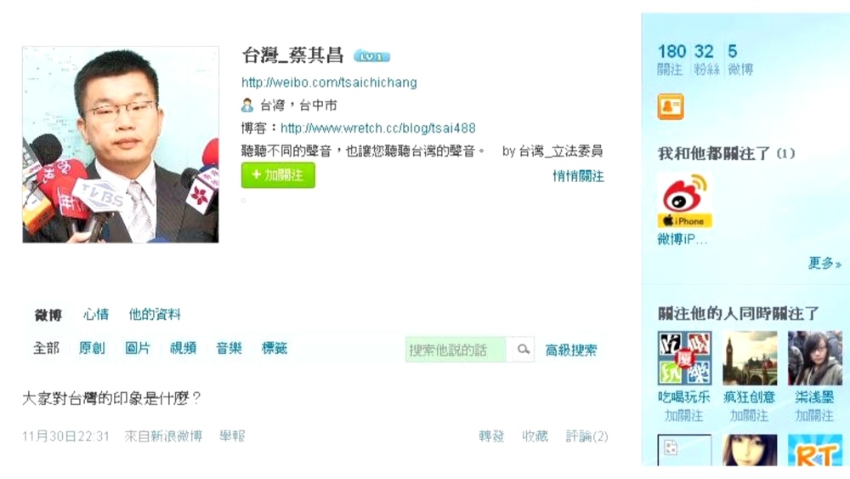The height and width of the screenshot is (479, 850).
Task: Click the user location icon beside 台灣，台中市
Action: point(247,105)
